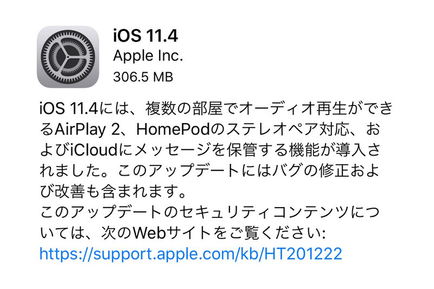Click the Apple Inc. developer name
The width and height of the screenshot is (434, 289).
148,56
